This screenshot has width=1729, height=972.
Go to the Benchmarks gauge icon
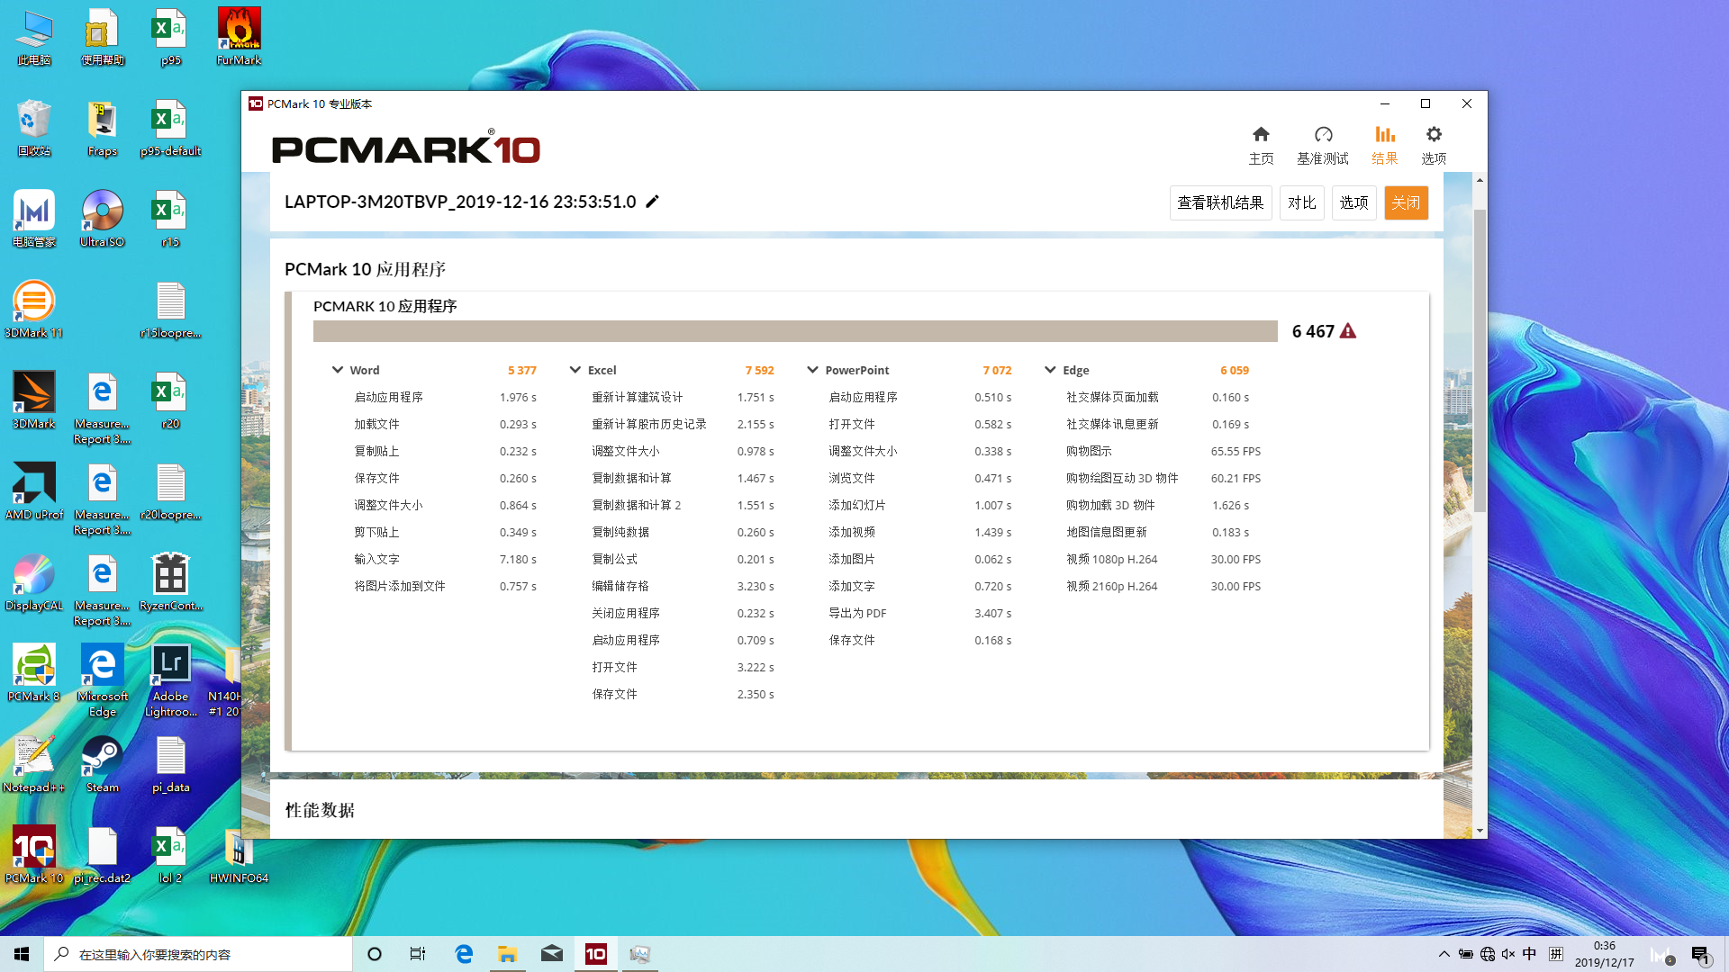1323,144
